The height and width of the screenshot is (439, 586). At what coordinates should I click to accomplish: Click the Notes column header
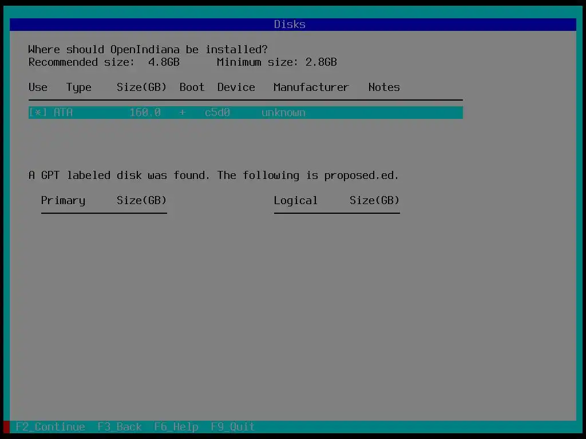coord(384,87)
